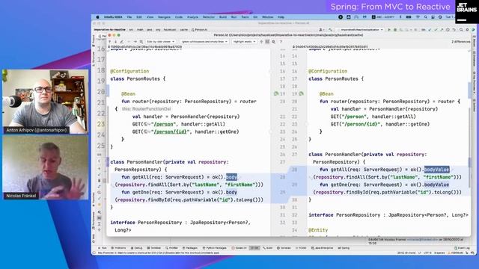This screenshot has height=269, width=479.
Task: Open the IntelliJ IDEA application menu
Action: [113, 17]
